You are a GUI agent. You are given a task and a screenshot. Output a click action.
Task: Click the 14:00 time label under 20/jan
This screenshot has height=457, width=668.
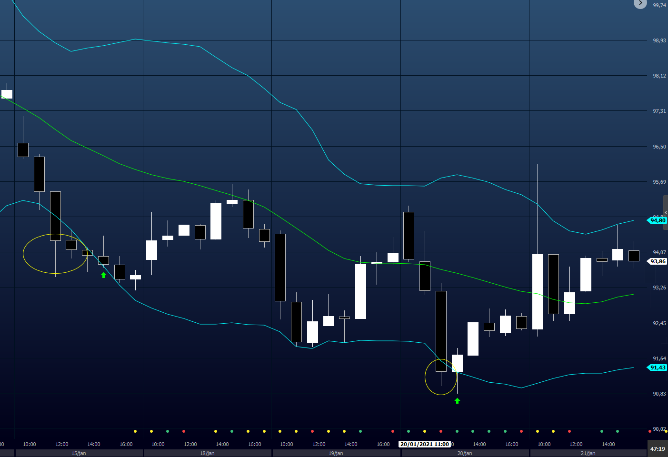click(x=479, y=444)
